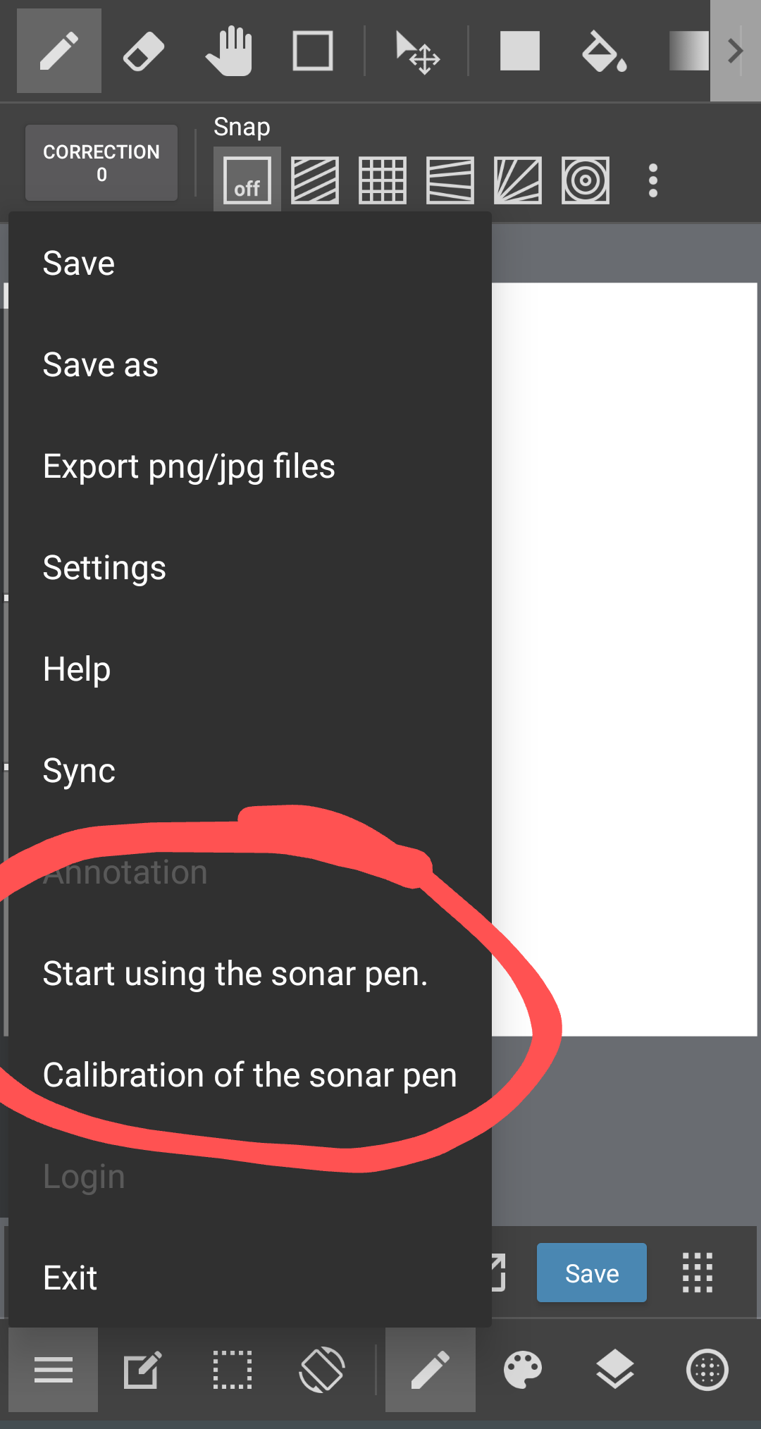Select the dotted selection tool
The width and height of the screenshot is (761, 1429).
coord(233,1371)
